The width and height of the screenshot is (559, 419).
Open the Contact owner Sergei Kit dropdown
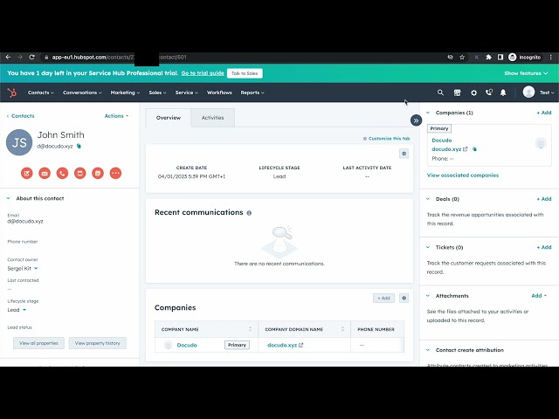pos(23,268)
